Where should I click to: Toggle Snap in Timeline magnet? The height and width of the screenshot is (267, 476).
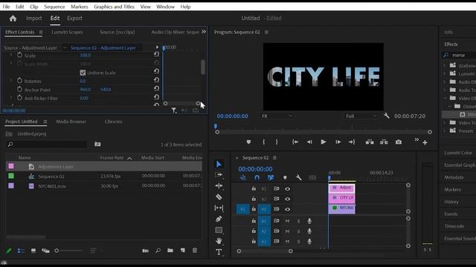257,178
